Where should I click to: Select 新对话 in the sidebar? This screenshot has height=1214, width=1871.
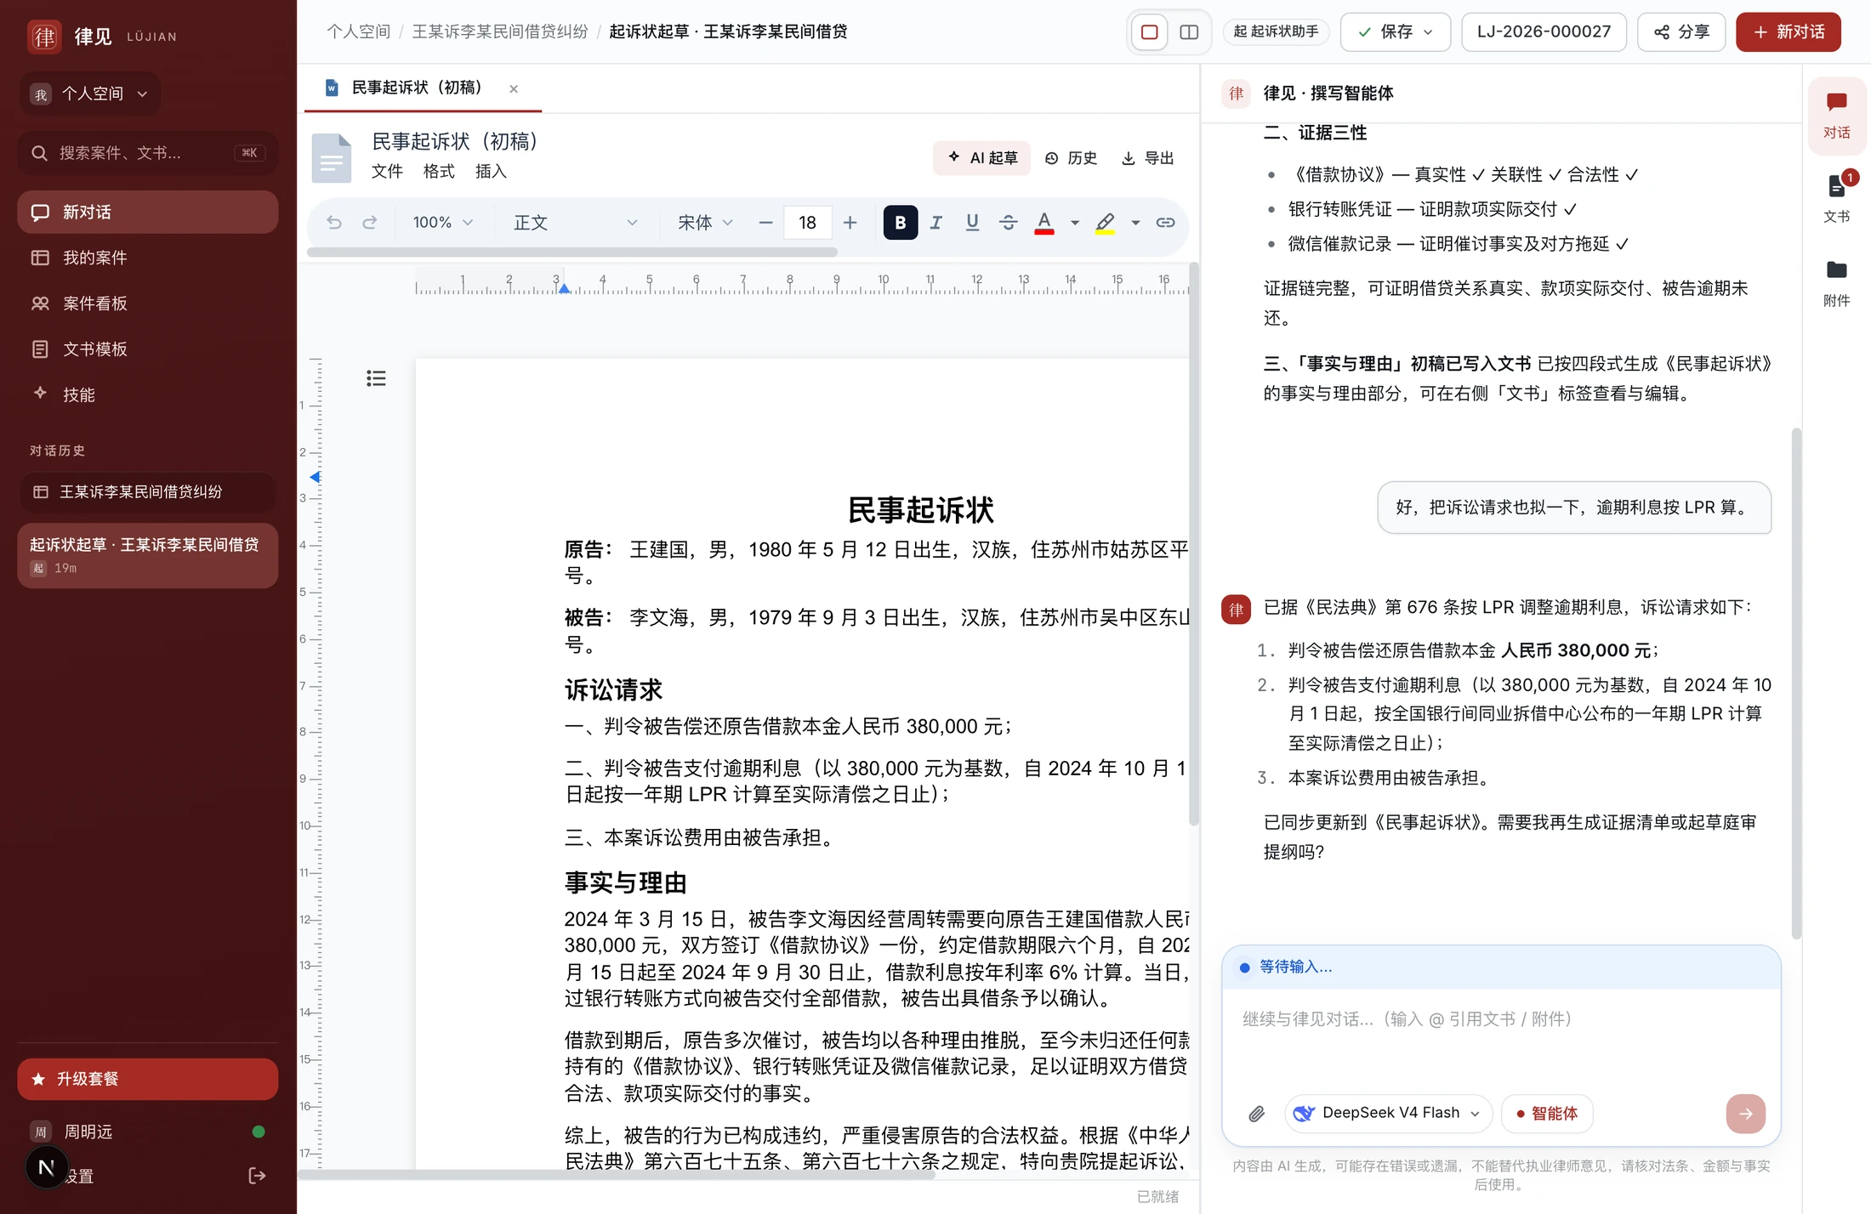(x=147, y=212)
